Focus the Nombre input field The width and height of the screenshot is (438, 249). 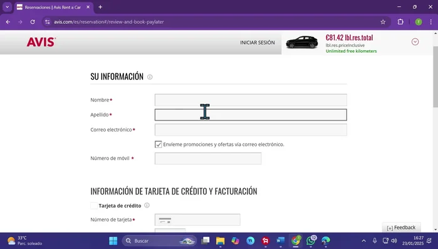coord(251,100)
